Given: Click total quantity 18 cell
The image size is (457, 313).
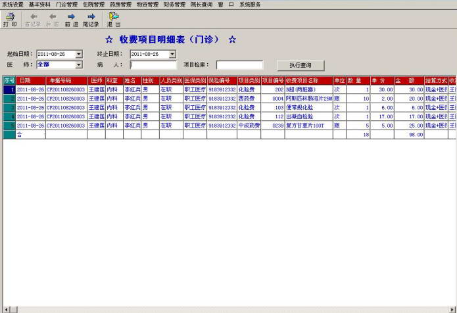Looking at the screenshot, I should tap(358, 135).
